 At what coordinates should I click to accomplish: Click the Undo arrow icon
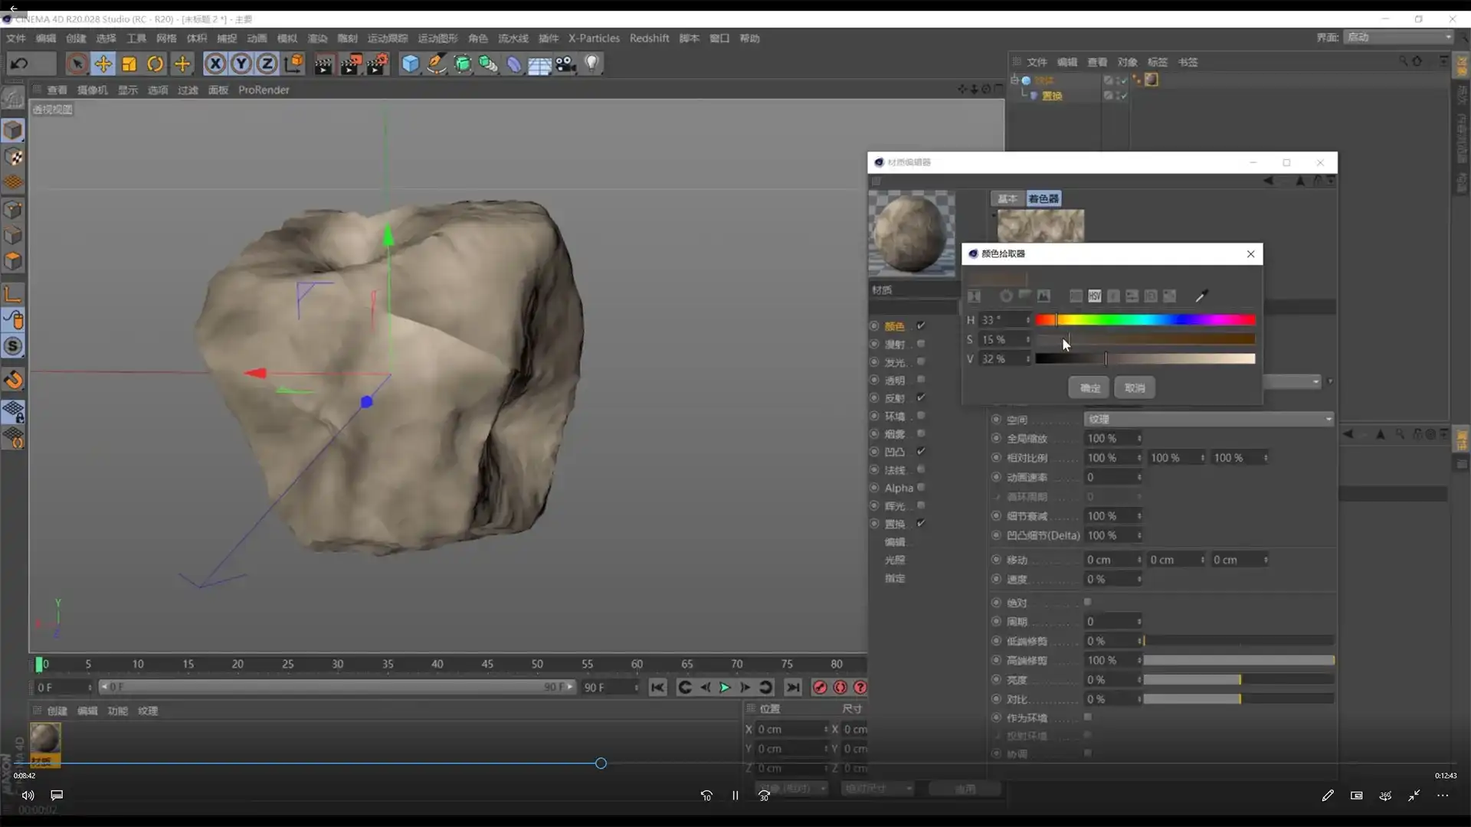click(x=19, y=64)
